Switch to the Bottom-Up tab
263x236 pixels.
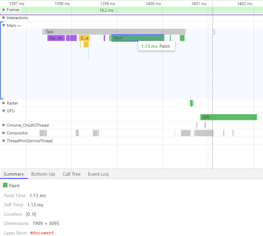[43, 174]
